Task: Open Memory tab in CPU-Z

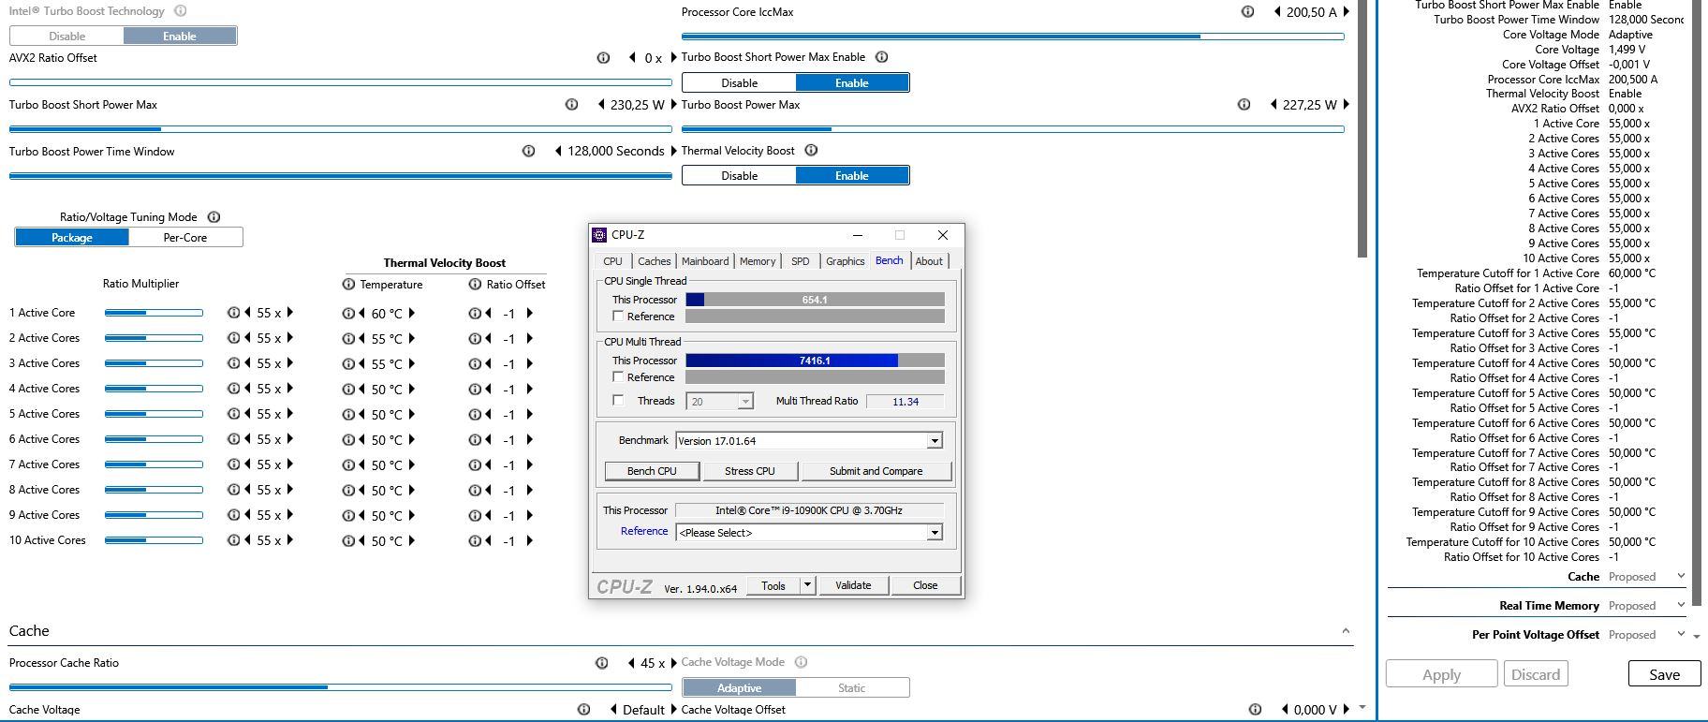Action: tap(758, 261)
